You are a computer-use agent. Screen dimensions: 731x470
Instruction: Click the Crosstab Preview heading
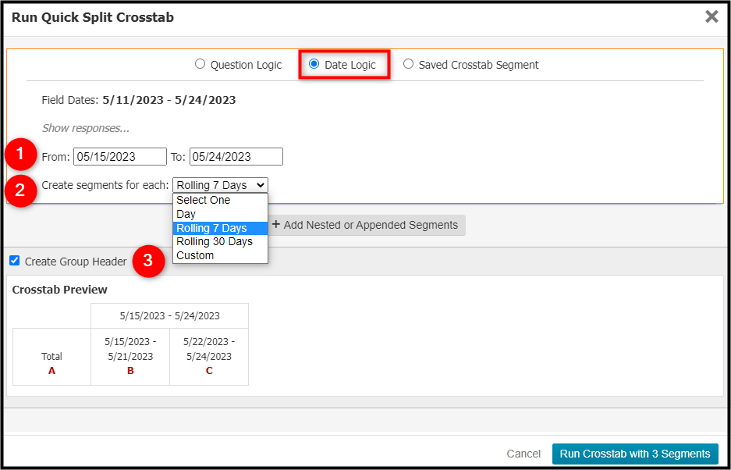[59, 290]
